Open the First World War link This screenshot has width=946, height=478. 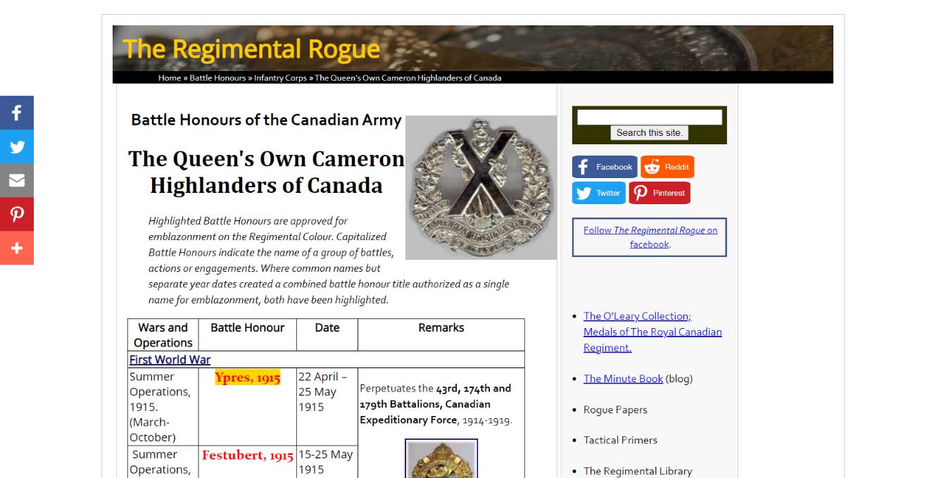(170, 359)
